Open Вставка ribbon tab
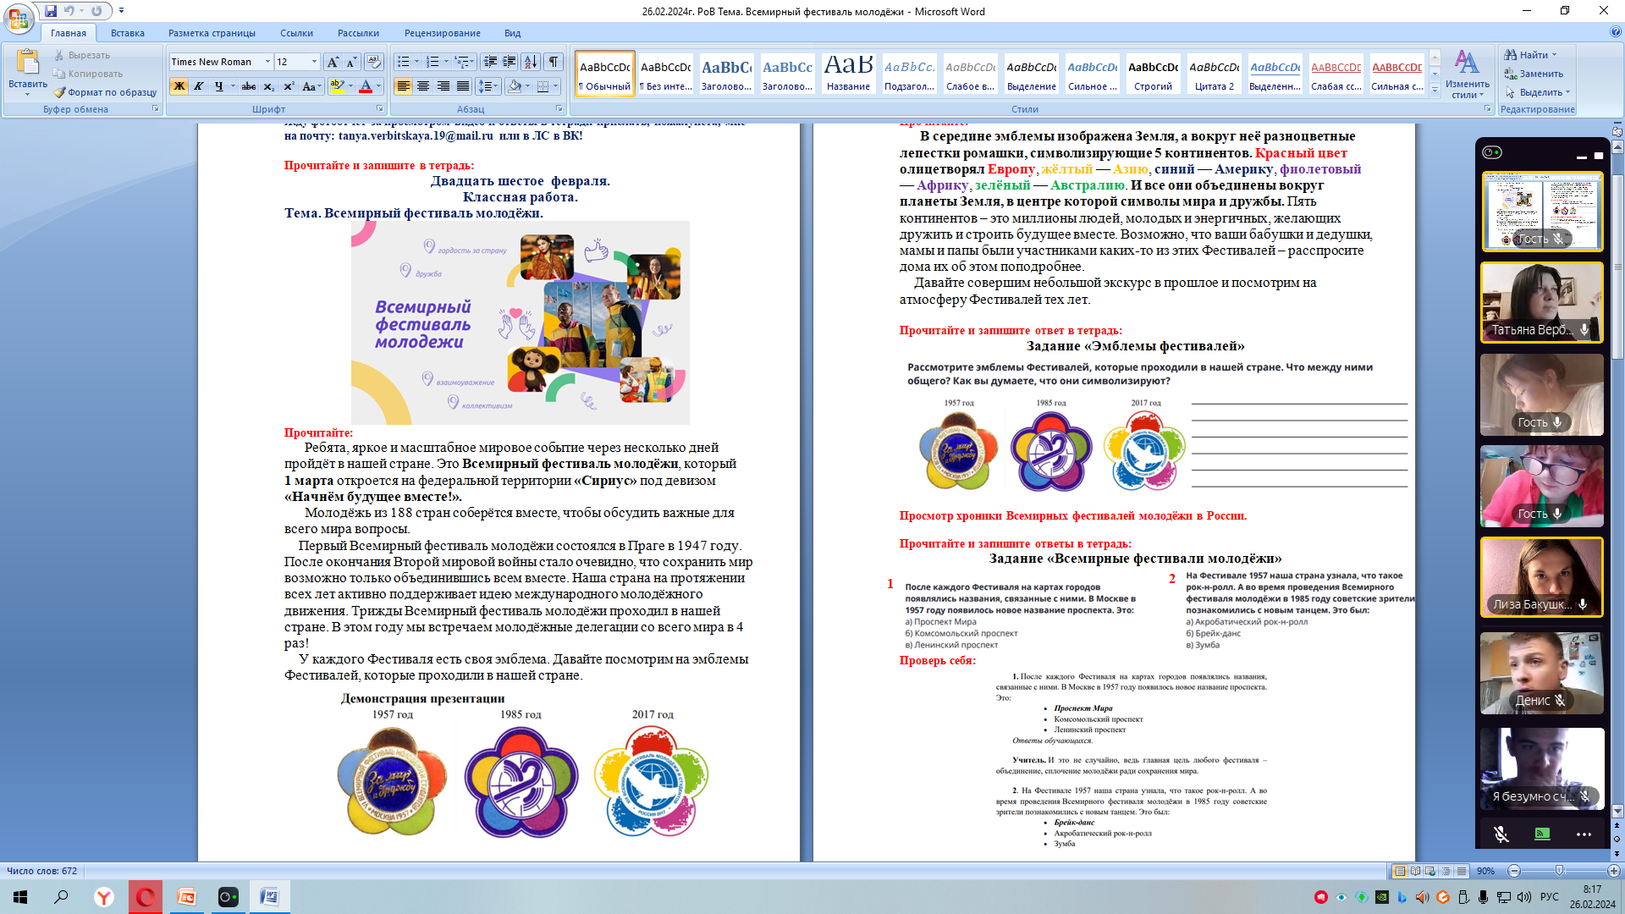Image resolution: width=1625 pixels, height=914 pixels. 127,33
